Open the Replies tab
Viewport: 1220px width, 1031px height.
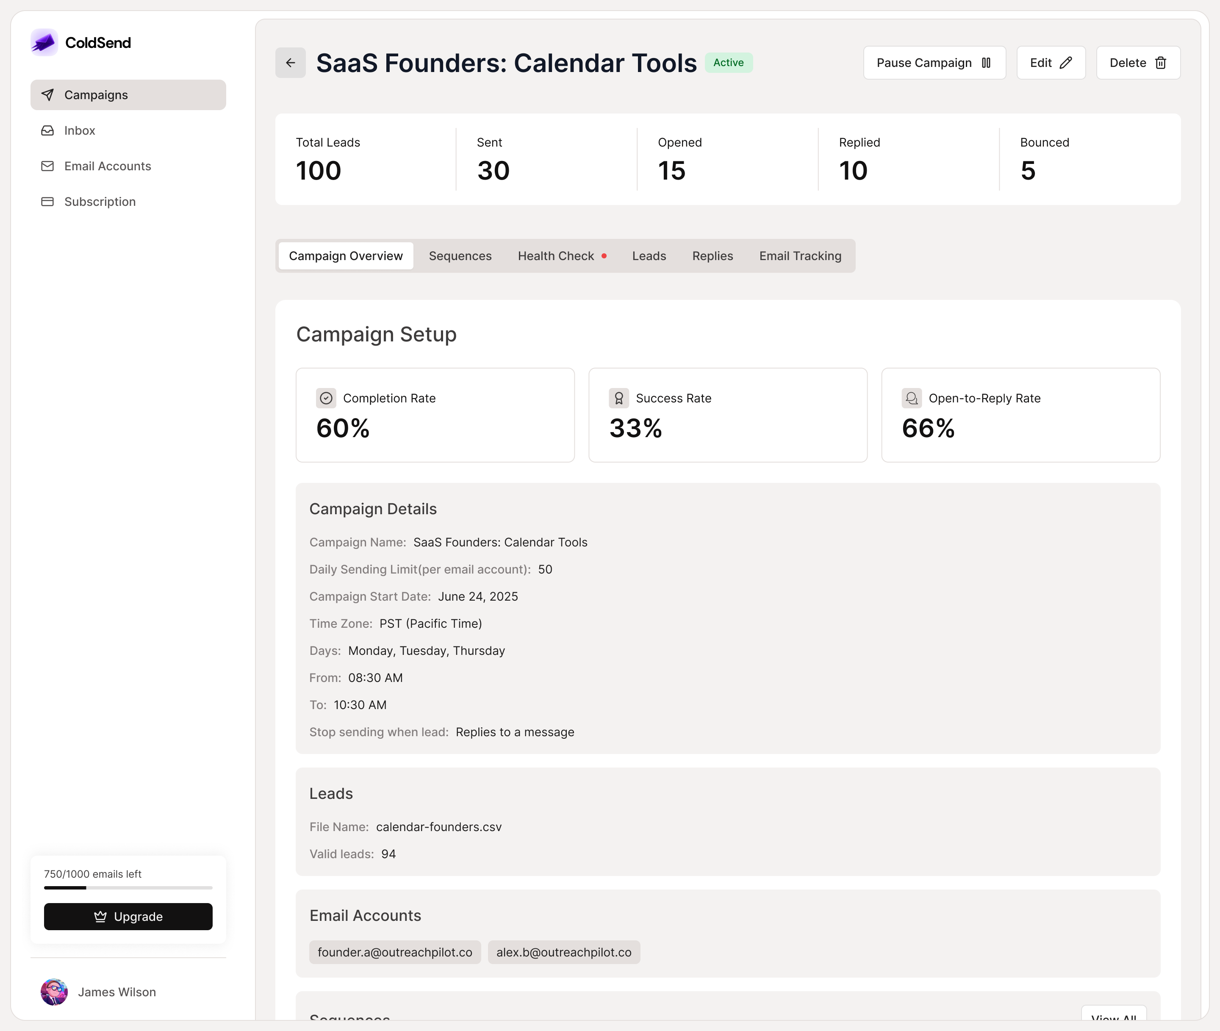[x=713, y=256]
